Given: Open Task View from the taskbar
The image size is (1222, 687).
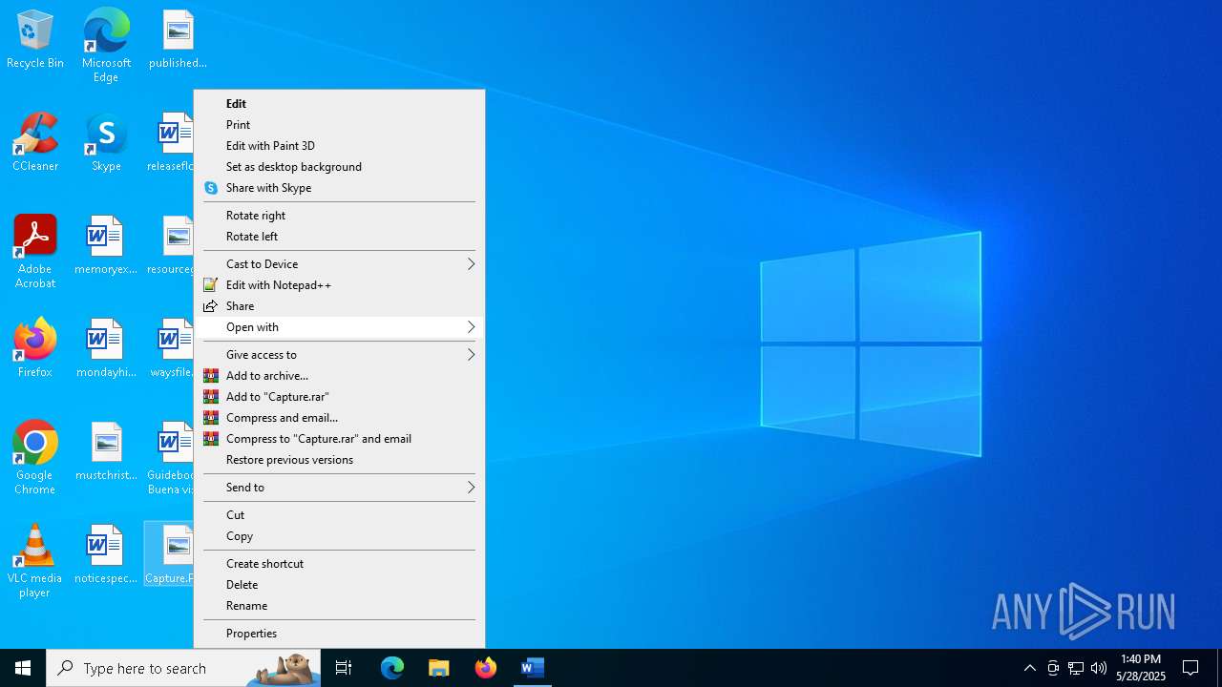Looking at the screenshot, I should 344,668.
